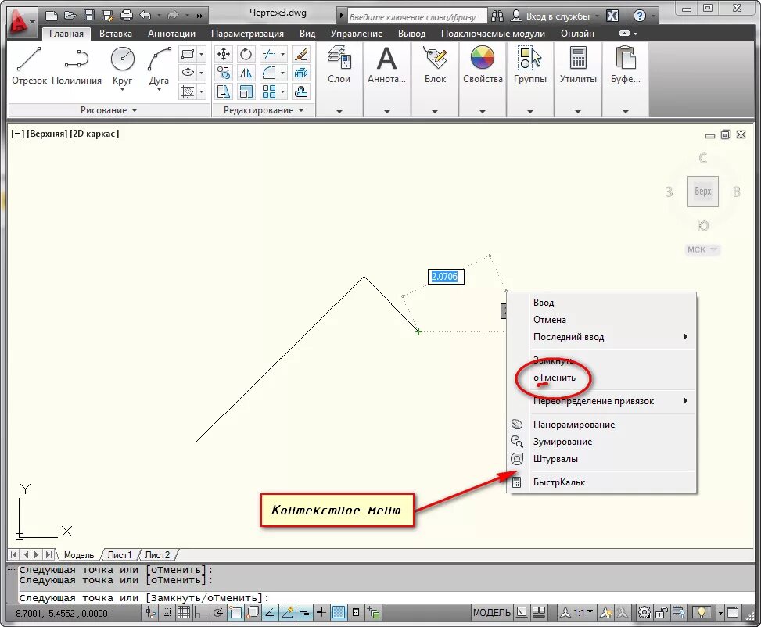This screenshot has height=627, width=761.
Task: Open the Блок panel dropdown
Action: pyautogui.click(x=434, y=112)
